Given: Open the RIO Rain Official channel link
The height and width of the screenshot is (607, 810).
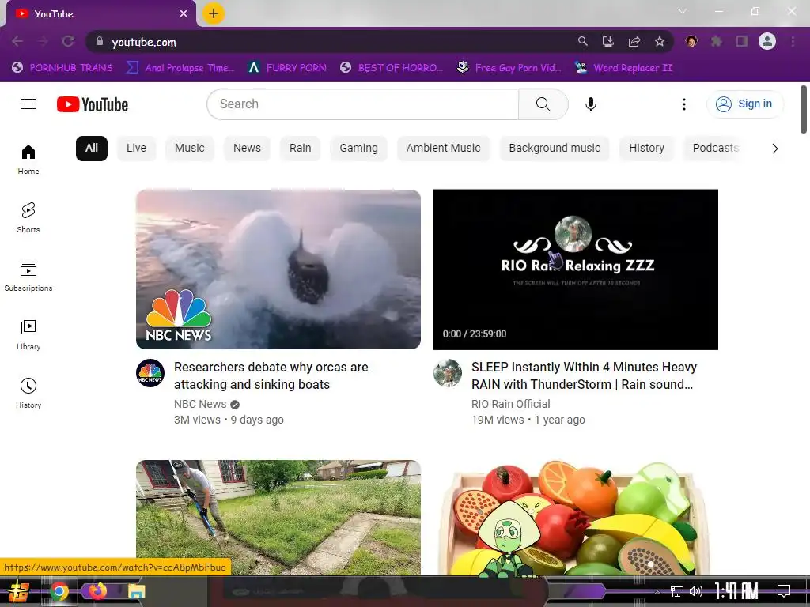Looking at the screenshot, I should 510,404.
